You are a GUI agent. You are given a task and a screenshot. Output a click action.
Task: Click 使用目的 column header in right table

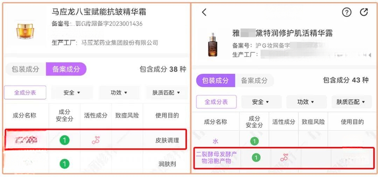click(352, 122)
